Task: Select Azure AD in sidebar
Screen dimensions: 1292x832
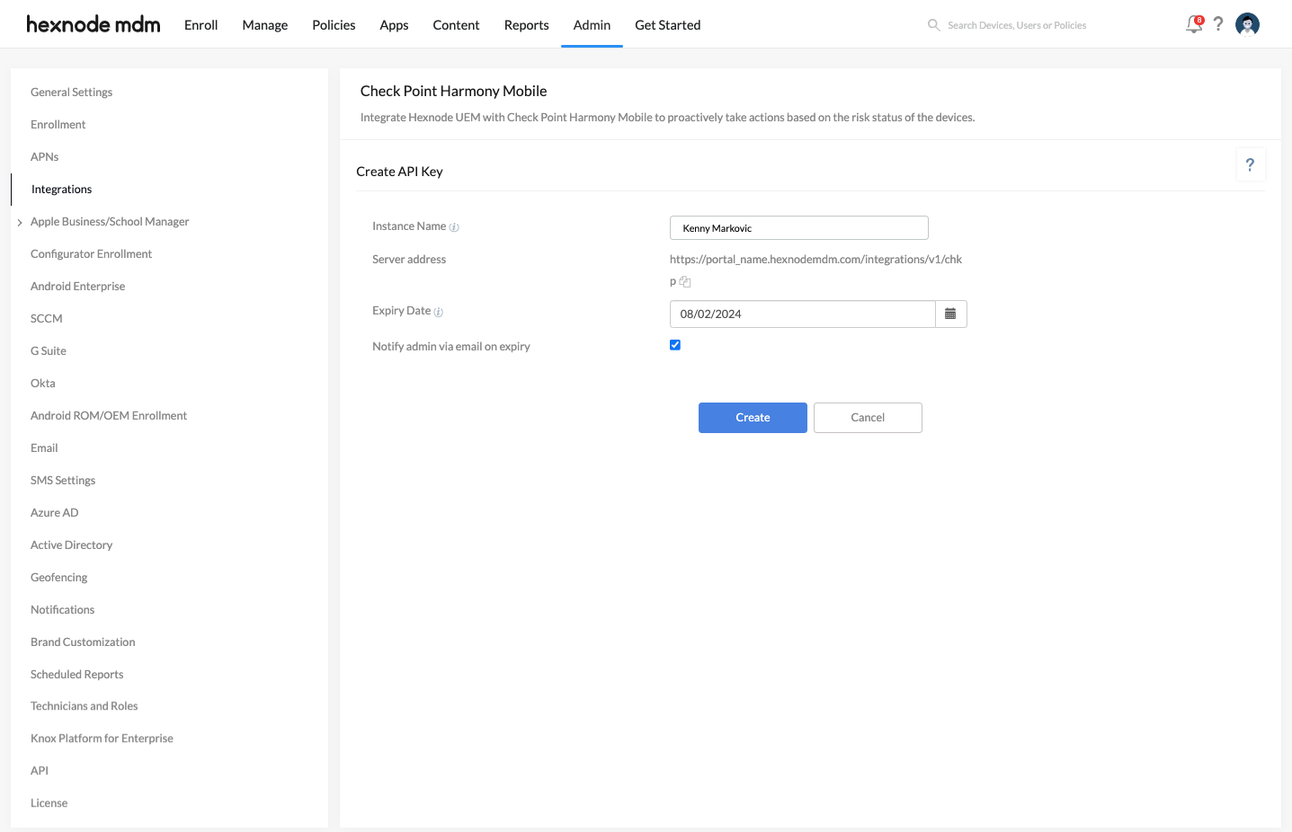Action: (54, 513)
